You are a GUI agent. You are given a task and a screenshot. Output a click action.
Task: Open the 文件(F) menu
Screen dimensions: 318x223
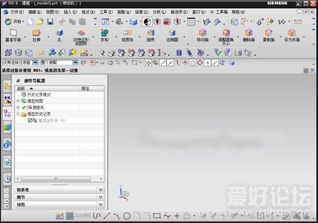coord(17,11)
